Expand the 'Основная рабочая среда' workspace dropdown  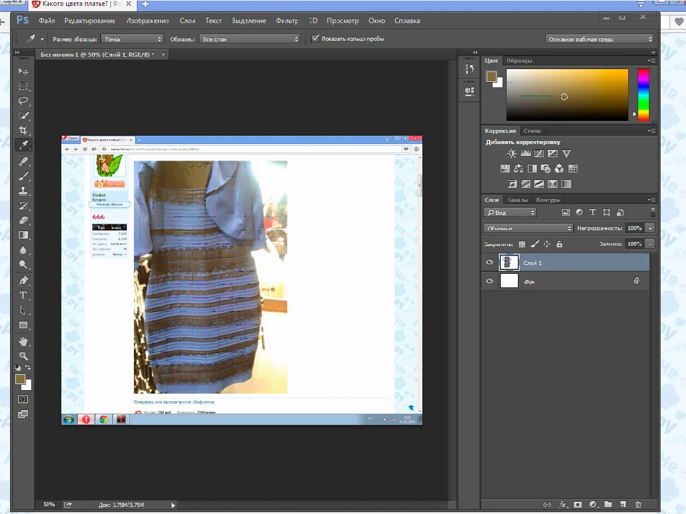(x=600, y=39)
